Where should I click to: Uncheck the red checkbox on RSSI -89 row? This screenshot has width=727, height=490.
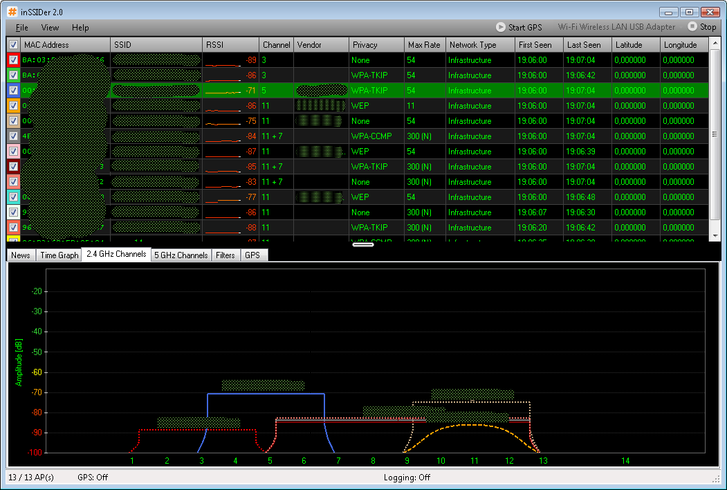point(13,60)
